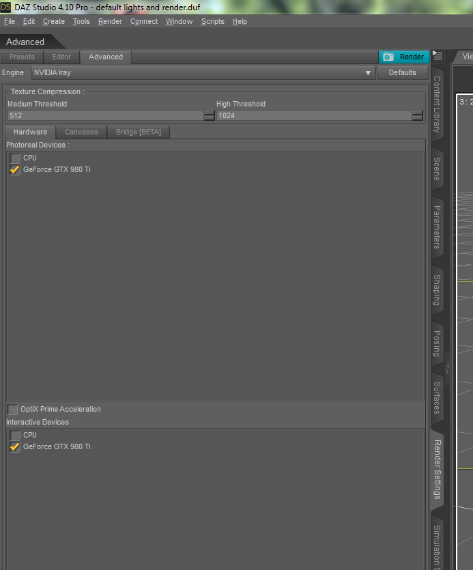Open the Tools menu
Image resolution: width=473 pixels, height=570 pixels.
[x=81, y=21]
